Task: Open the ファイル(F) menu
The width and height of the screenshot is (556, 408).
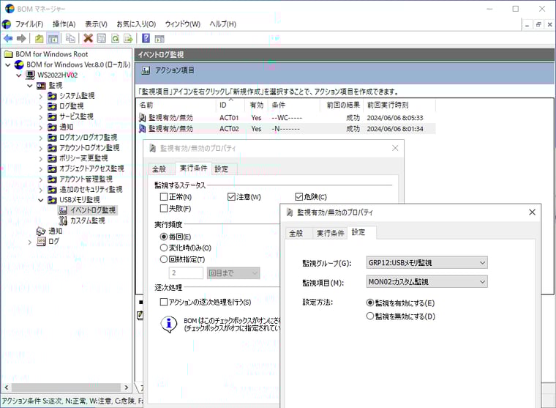Action: click(29, 24)
